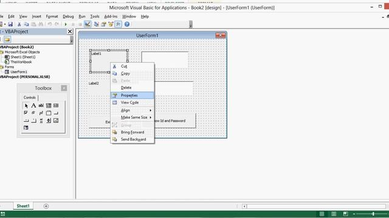The width and height of the screenshot is (389, 218).
Task: Pick the MultiPage control in Toolbox
Action: [33, 121]
